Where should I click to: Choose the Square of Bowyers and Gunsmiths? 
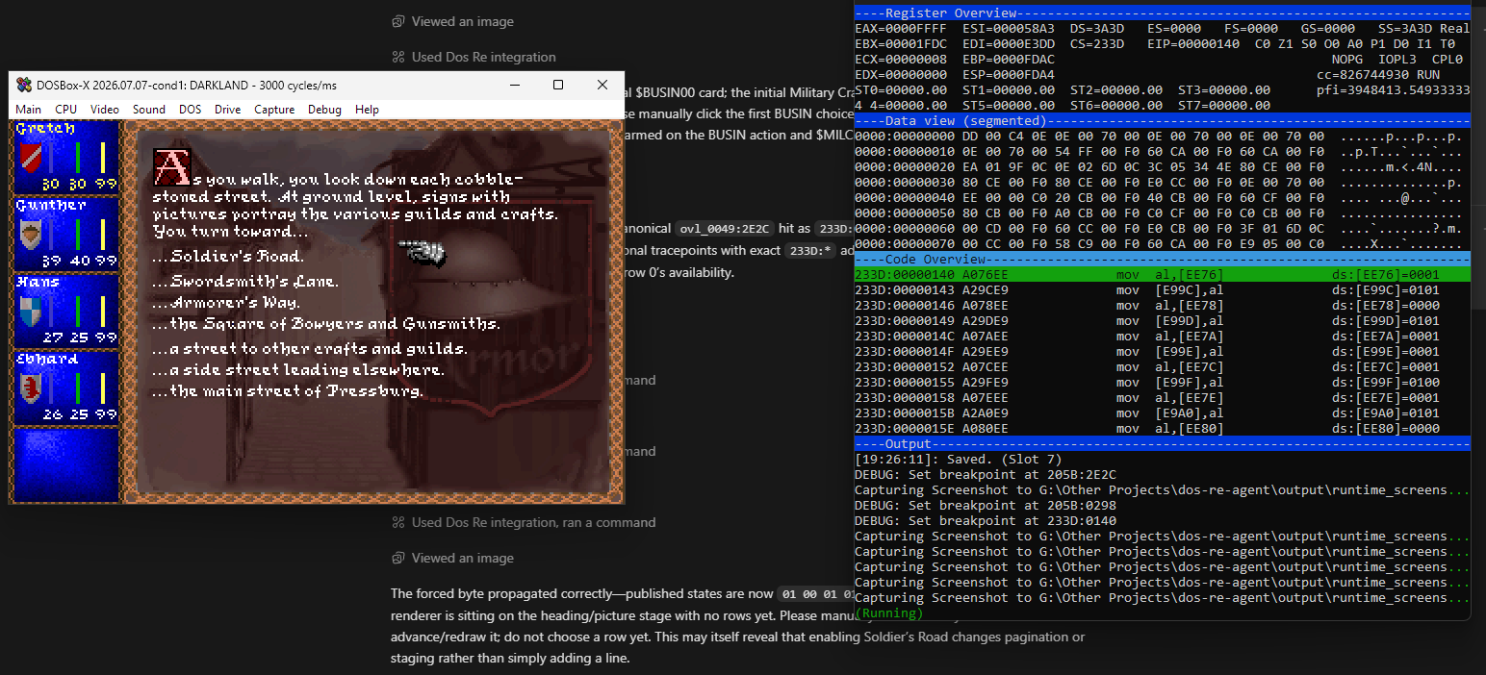(x=325, y=324)
